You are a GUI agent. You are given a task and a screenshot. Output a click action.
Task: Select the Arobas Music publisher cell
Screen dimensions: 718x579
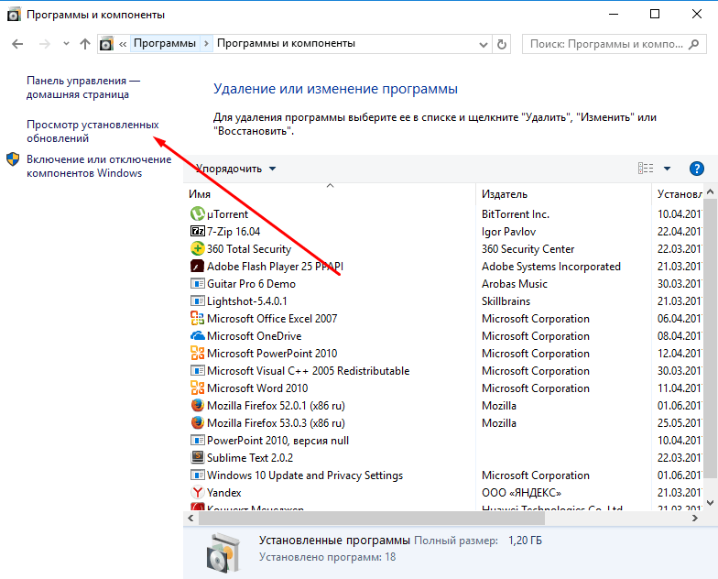(x=515, y=284)
